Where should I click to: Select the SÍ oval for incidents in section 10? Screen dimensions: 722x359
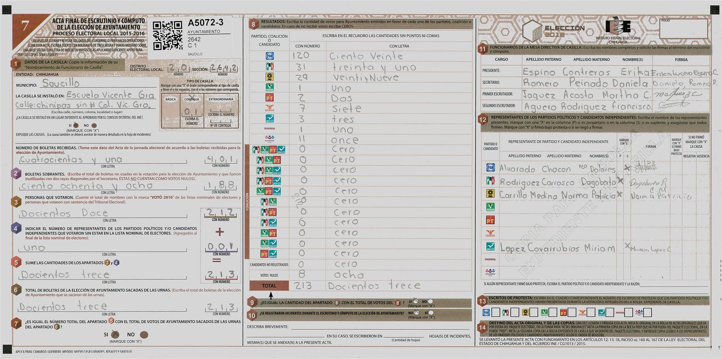tap(430, 313)
